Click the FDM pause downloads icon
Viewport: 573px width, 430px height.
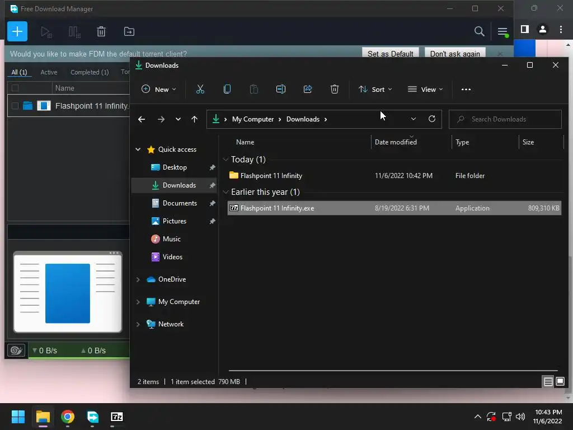tap(74, 32)
